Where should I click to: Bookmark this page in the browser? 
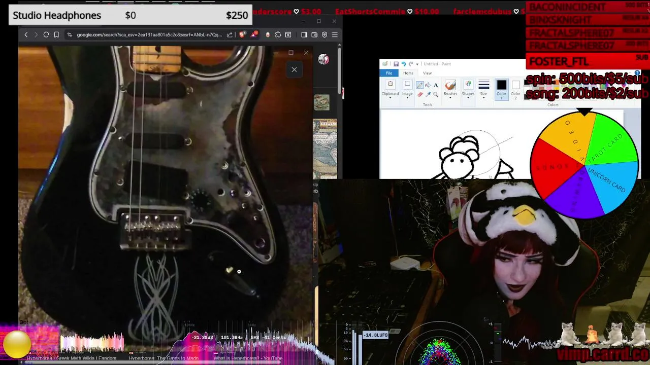[x=56, y=34]
